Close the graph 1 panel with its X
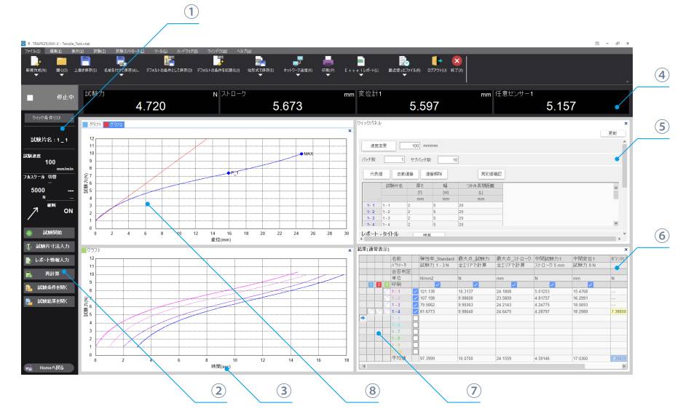 point(349,130)
